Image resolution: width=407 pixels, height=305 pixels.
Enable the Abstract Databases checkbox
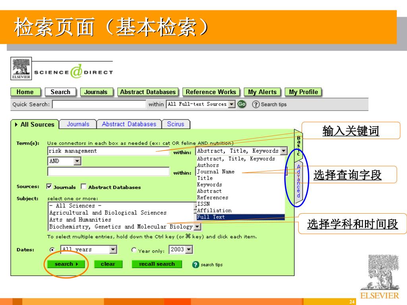(83, 187)
